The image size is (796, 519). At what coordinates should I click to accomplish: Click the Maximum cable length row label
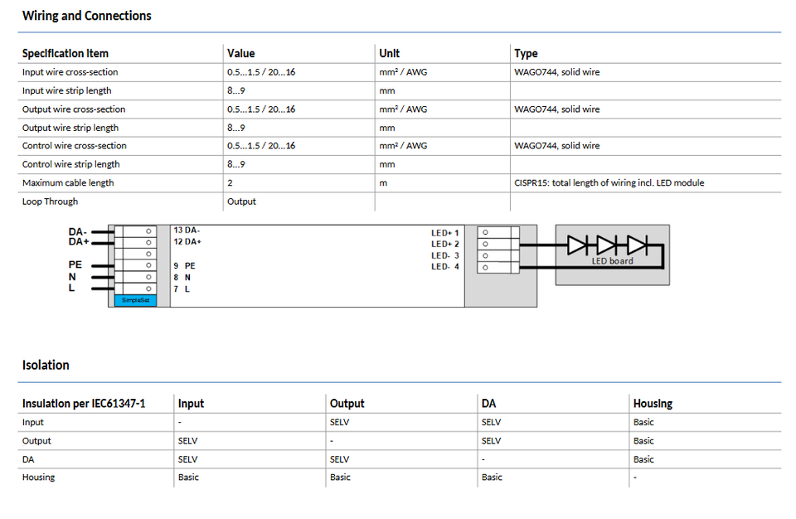[x=68, y=182]
